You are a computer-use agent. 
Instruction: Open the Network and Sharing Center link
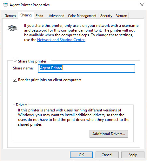point(61,40)
